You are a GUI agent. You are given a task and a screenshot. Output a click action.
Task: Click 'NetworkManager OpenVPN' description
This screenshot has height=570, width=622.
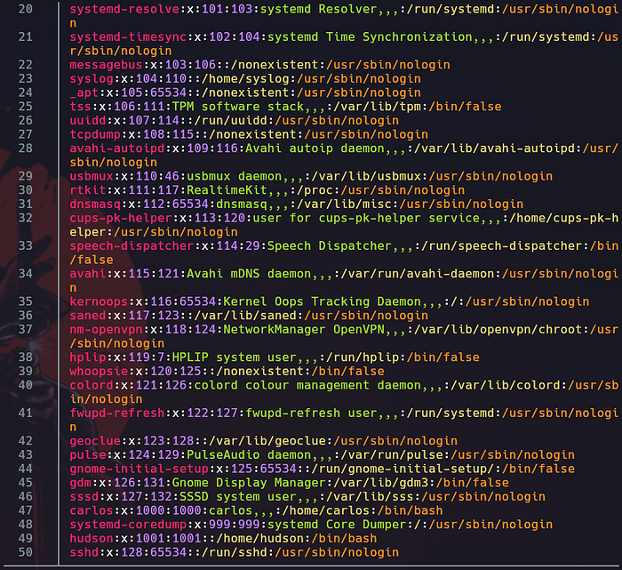point(304,329)
